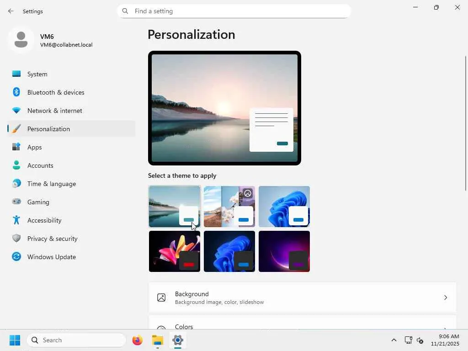Image resolution: width=468 pixels, height=351 pixels.
Task: Open the Colors settings row
Action: point(303,323)
